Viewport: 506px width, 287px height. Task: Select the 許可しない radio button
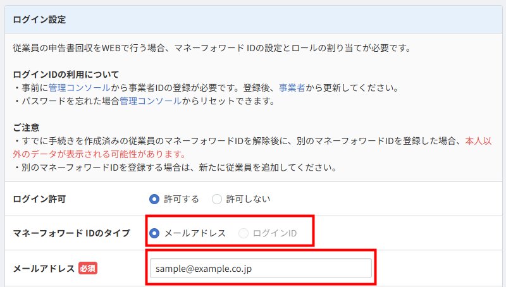(217, 199)
